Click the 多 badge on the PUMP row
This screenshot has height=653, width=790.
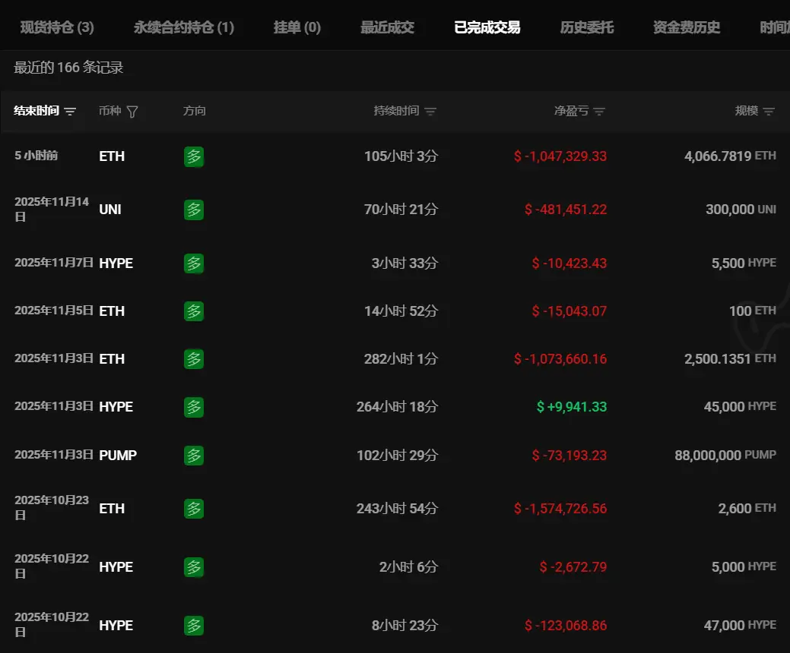click(193, 456)
